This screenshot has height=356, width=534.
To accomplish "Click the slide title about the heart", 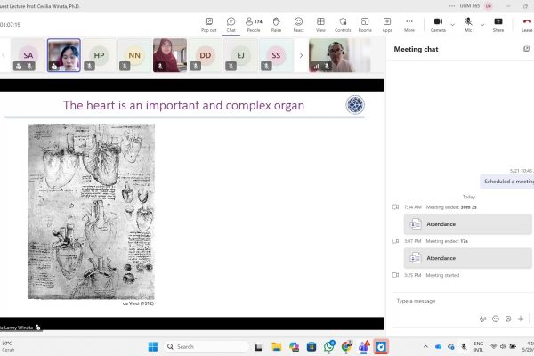I will tap(183, 105).
